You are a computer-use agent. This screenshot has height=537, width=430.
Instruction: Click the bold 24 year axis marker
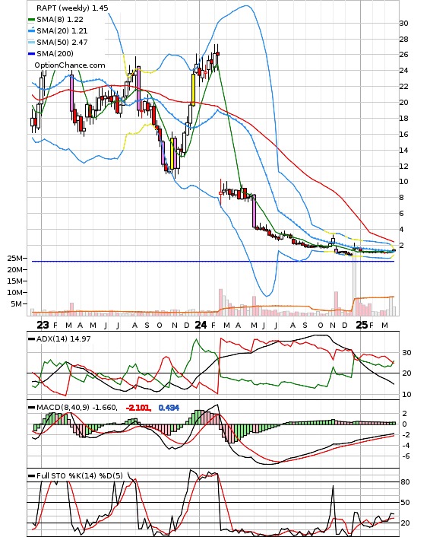point(201,325)
